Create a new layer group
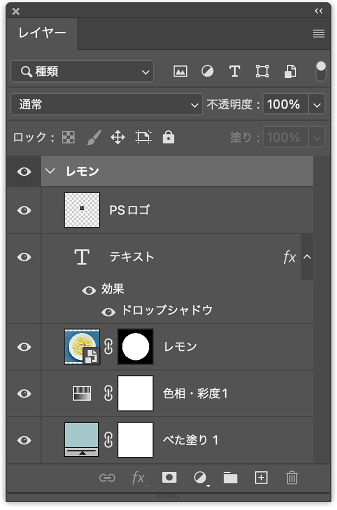The height and width of the screenshot is (510, 337). (x=230, y=478)
